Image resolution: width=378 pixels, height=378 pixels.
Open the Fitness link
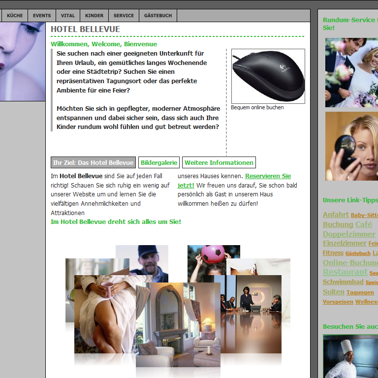tap(333, 253)
